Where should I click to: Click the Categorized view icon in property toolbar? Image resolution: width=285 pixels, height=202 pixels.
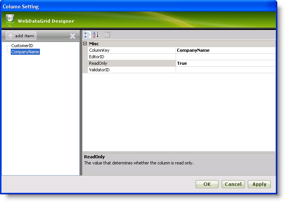coord(87,35)
